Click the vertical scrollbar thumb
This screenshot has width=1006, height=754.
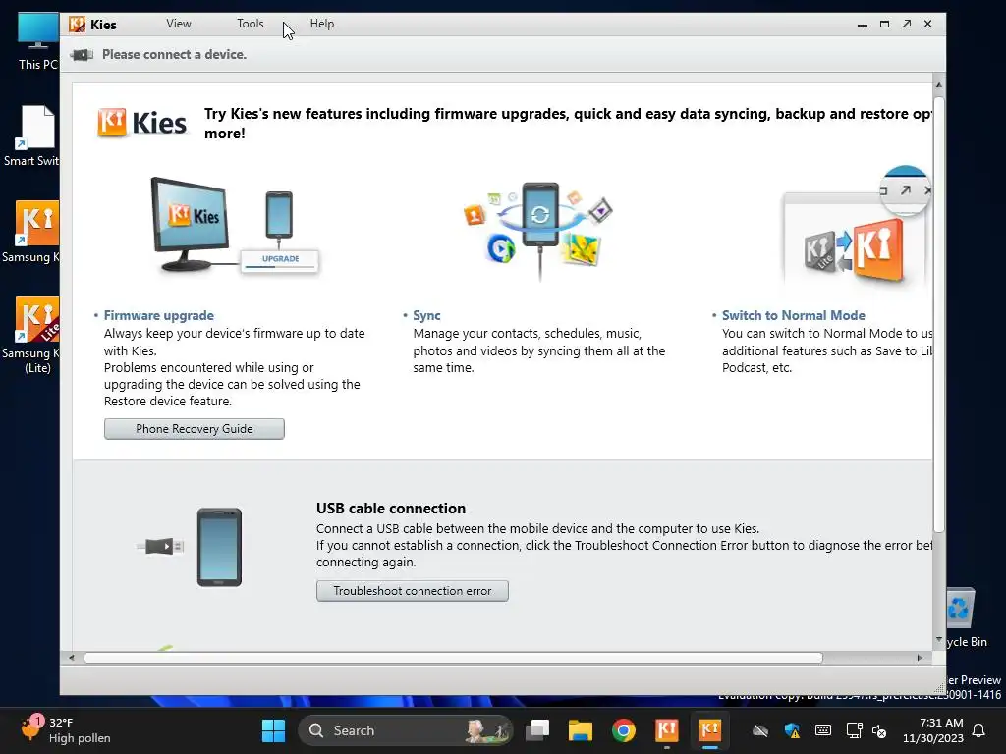[938, 314]
